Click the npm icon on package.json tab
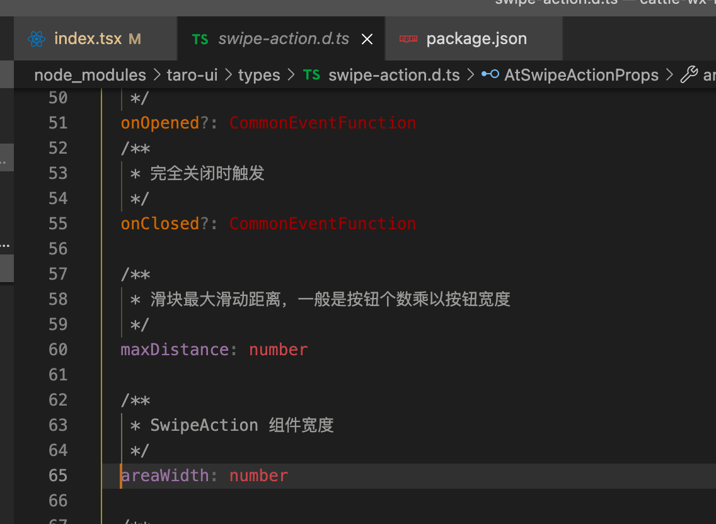The width and height of the screenshot is (716, 524). (408, 39)
